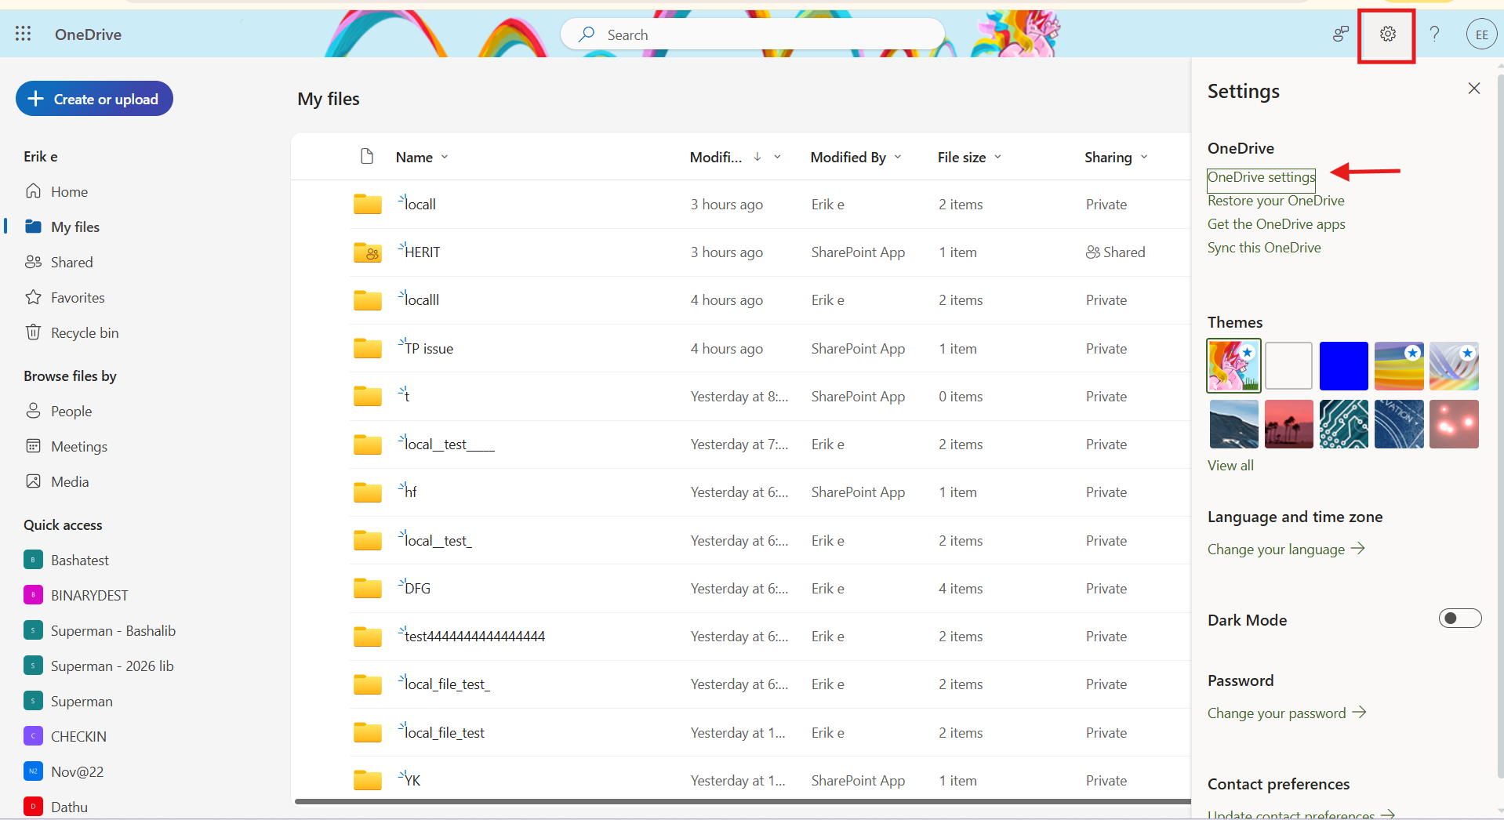Open the BINARYDEST pink library icon

click(33, 595)
